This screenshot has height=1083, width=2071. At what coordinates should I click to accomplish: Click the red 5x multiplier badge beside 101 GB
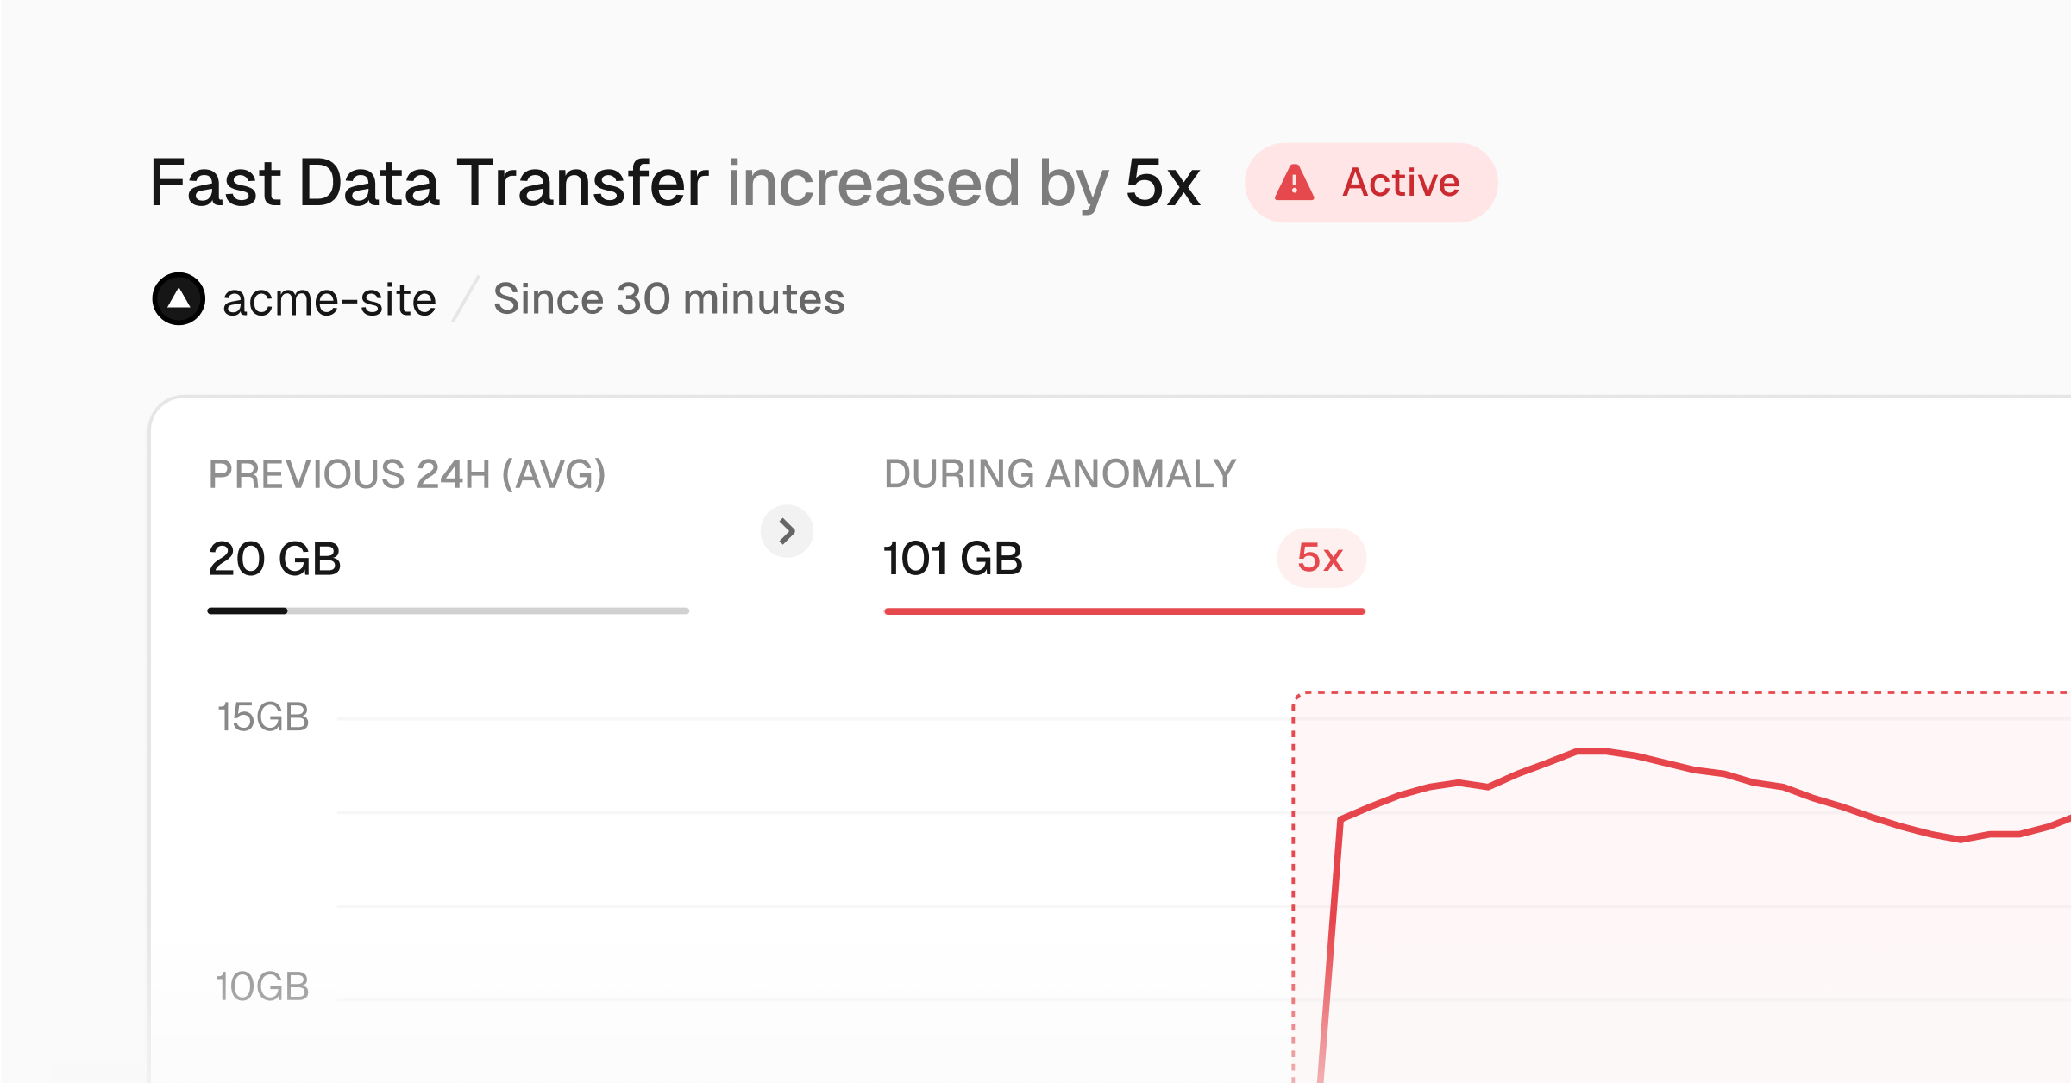click(x=1321, y=558)
